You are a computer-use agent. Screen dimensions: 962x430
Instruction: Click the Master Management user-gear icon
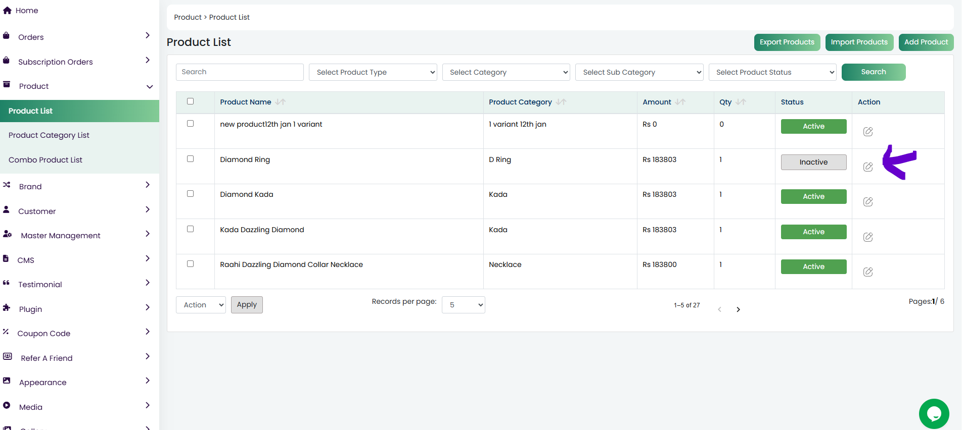[7, 234]
